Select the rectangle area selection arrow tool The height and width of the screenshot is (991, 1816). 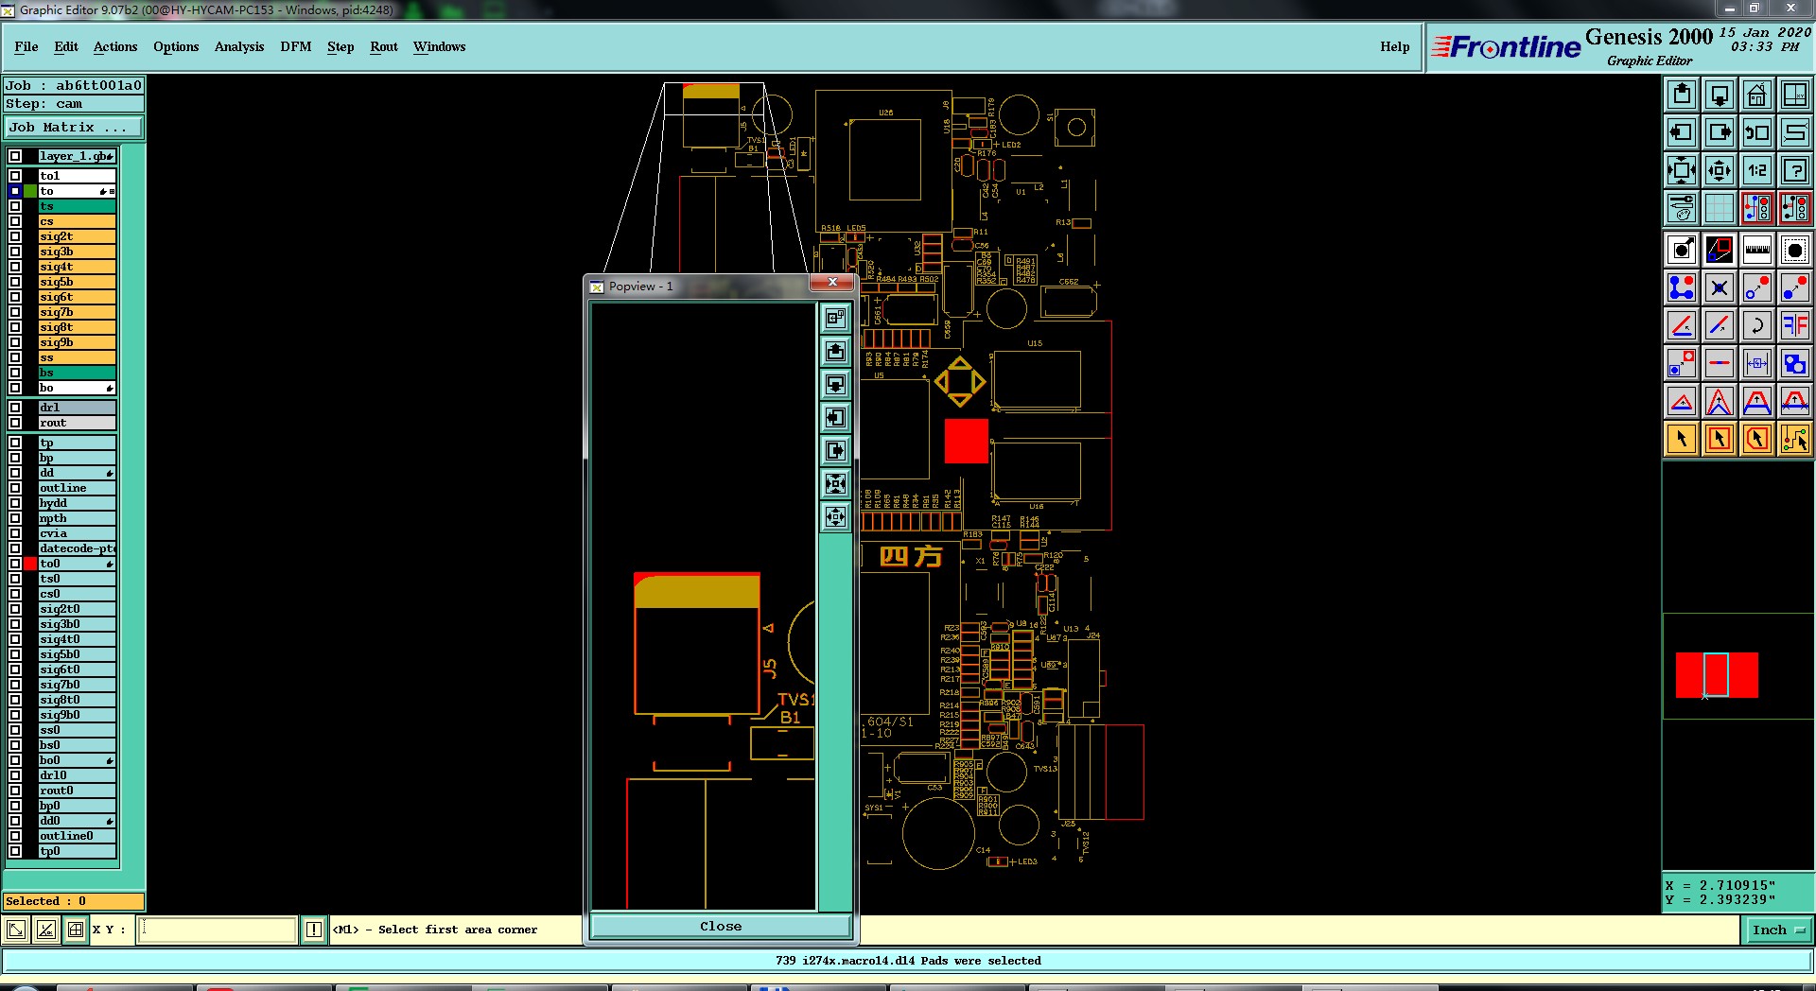[1720, 439]
